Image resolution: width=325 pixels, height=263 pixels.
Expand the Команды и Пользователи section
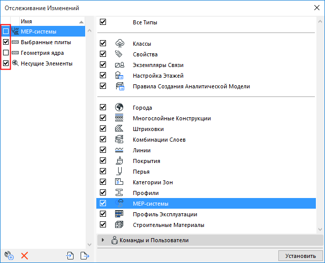click(x=103, y=240)
